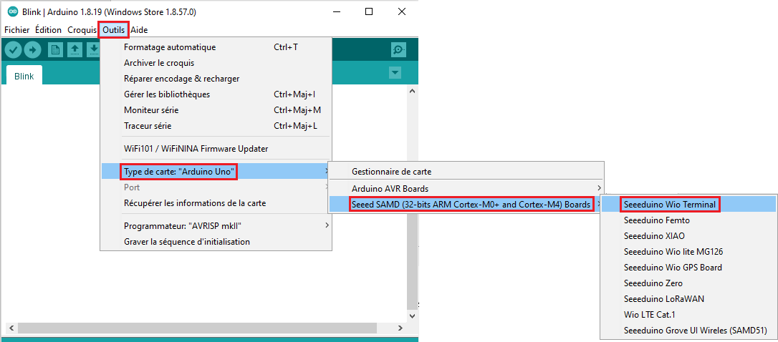Open the Aide menu
Image resolution: width=778 pixels, height=342 pixels.
[139, 30]
